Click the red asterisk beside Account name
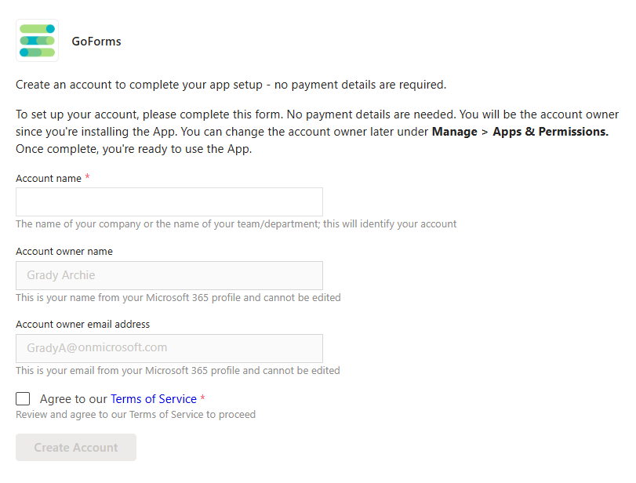The width and height of the screenshot is (636, 483). (x=87, y=178)
